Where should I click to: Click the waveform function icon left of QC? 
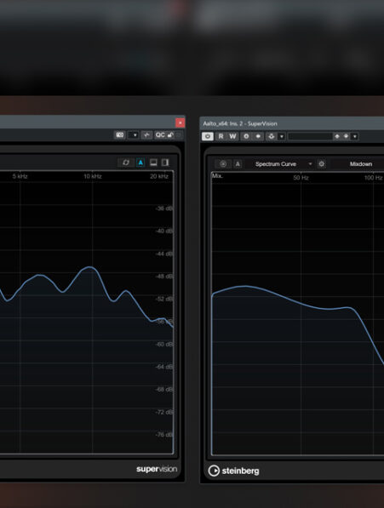(146, 134)
